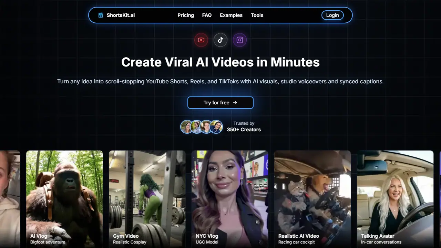
Task: Open the Pricing menu item
Action: pyautogui.click(x=186, y=15)
